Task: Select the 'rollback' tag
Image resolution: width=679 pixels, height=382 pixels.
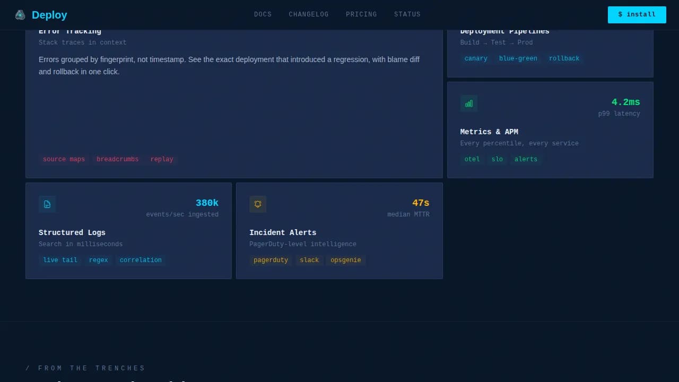Action: 564,58
